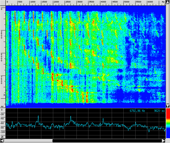Image resolution: width=170 pixels, height=143 pixels.
Task: Click the vertical scrollbar down arrow
Action: (x=167, y=106)
